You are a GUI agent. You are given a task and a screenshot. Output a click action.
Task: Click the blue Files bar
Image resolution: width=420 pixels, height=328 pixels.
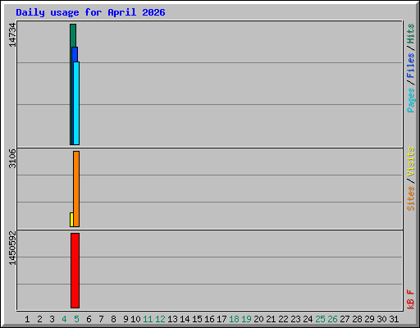(x=75, y=54)
